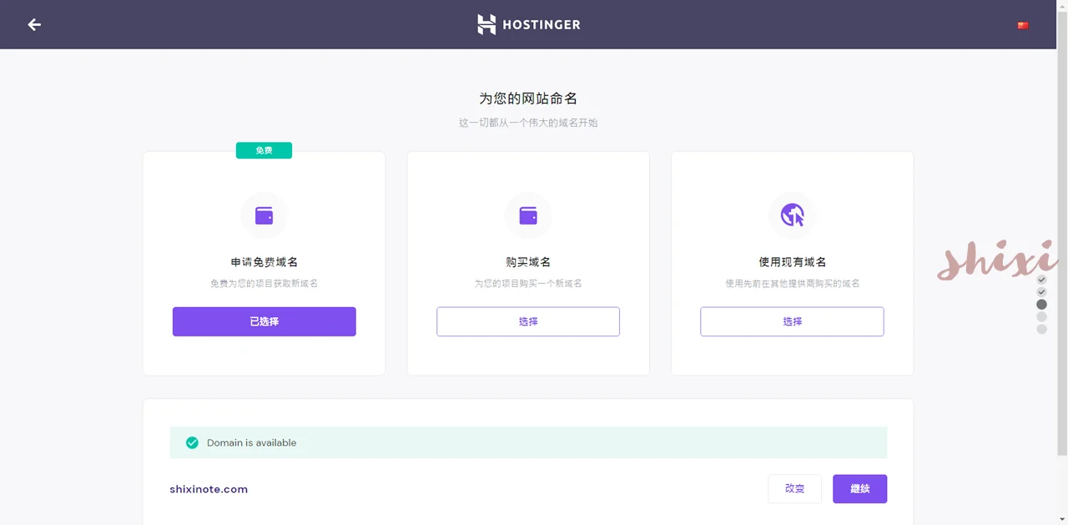Click description 免费为您的项目获取新域名
This screenshot has height=525, width=1068.
click(x=264, y=284)
